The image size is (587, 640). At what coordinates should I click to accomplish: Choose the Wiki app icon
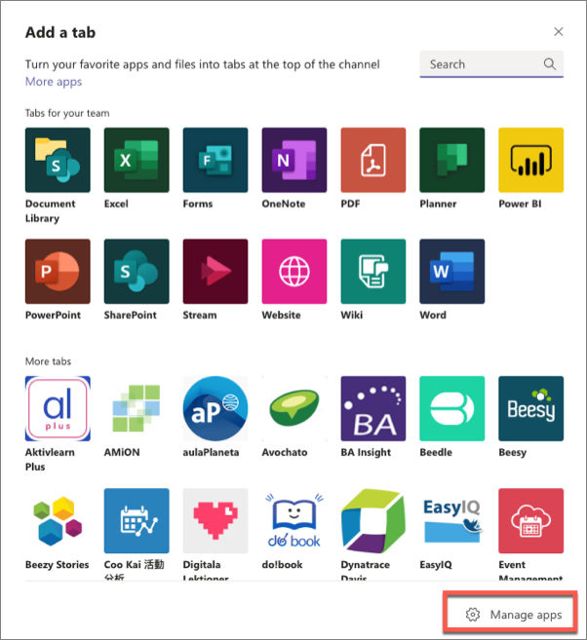(373, 271)
